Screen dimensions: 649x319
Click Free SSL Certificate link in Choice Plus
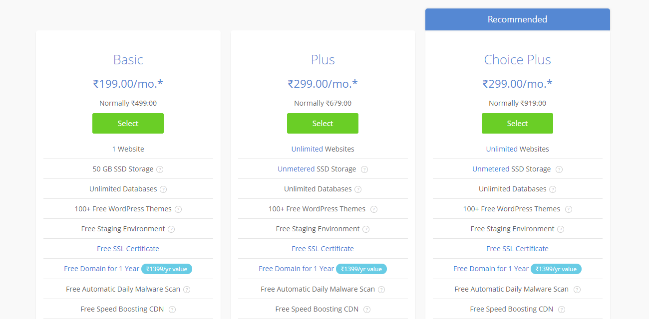(517, 249)
